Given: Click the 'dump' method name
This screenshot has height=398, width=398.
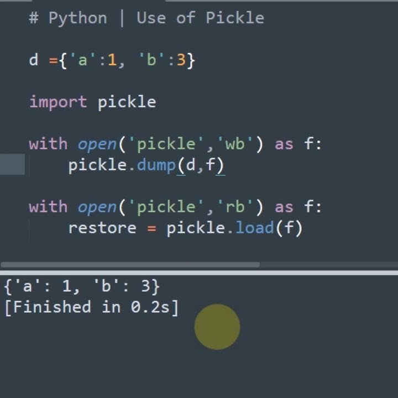Looking at the screenshot, I should click(x=156, y=165).
